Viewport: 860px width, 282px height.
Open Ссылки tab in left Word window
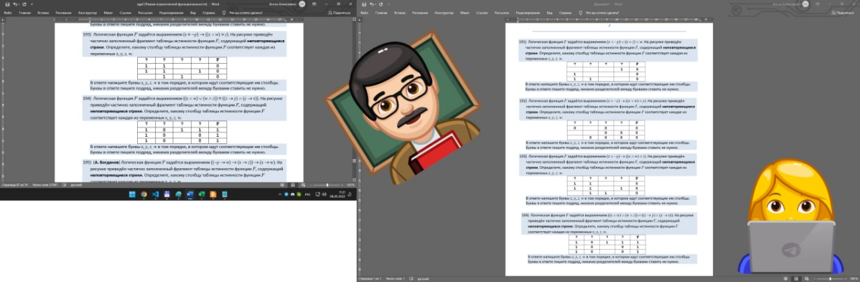[x=126, y=13]
